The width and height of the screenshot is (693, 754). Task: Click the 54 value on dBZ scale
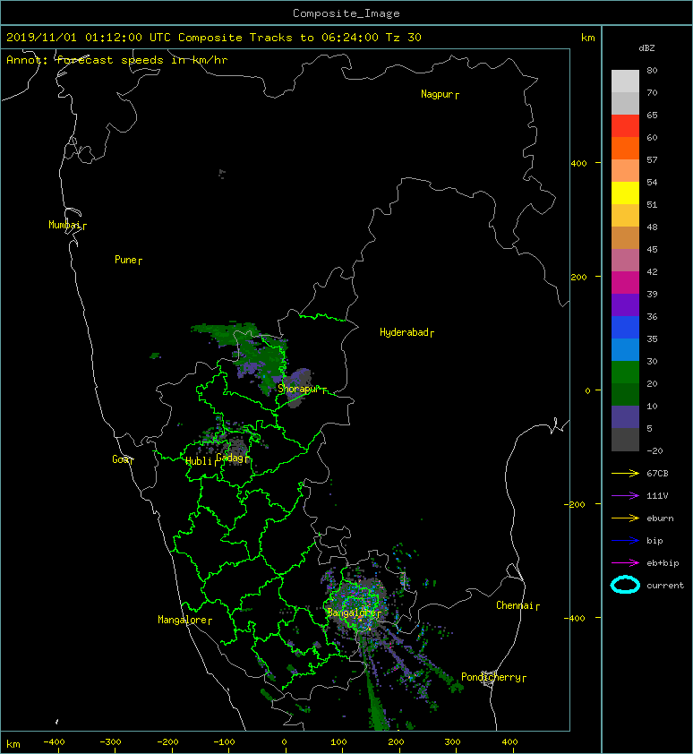tap(652, 183)
